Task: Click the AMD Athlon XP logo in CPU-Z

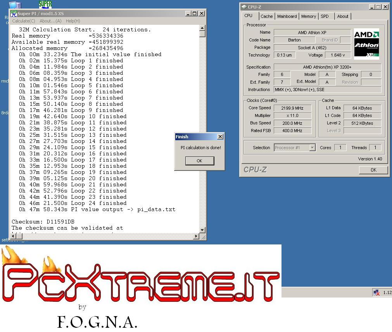Action: [x=366, y=44]
